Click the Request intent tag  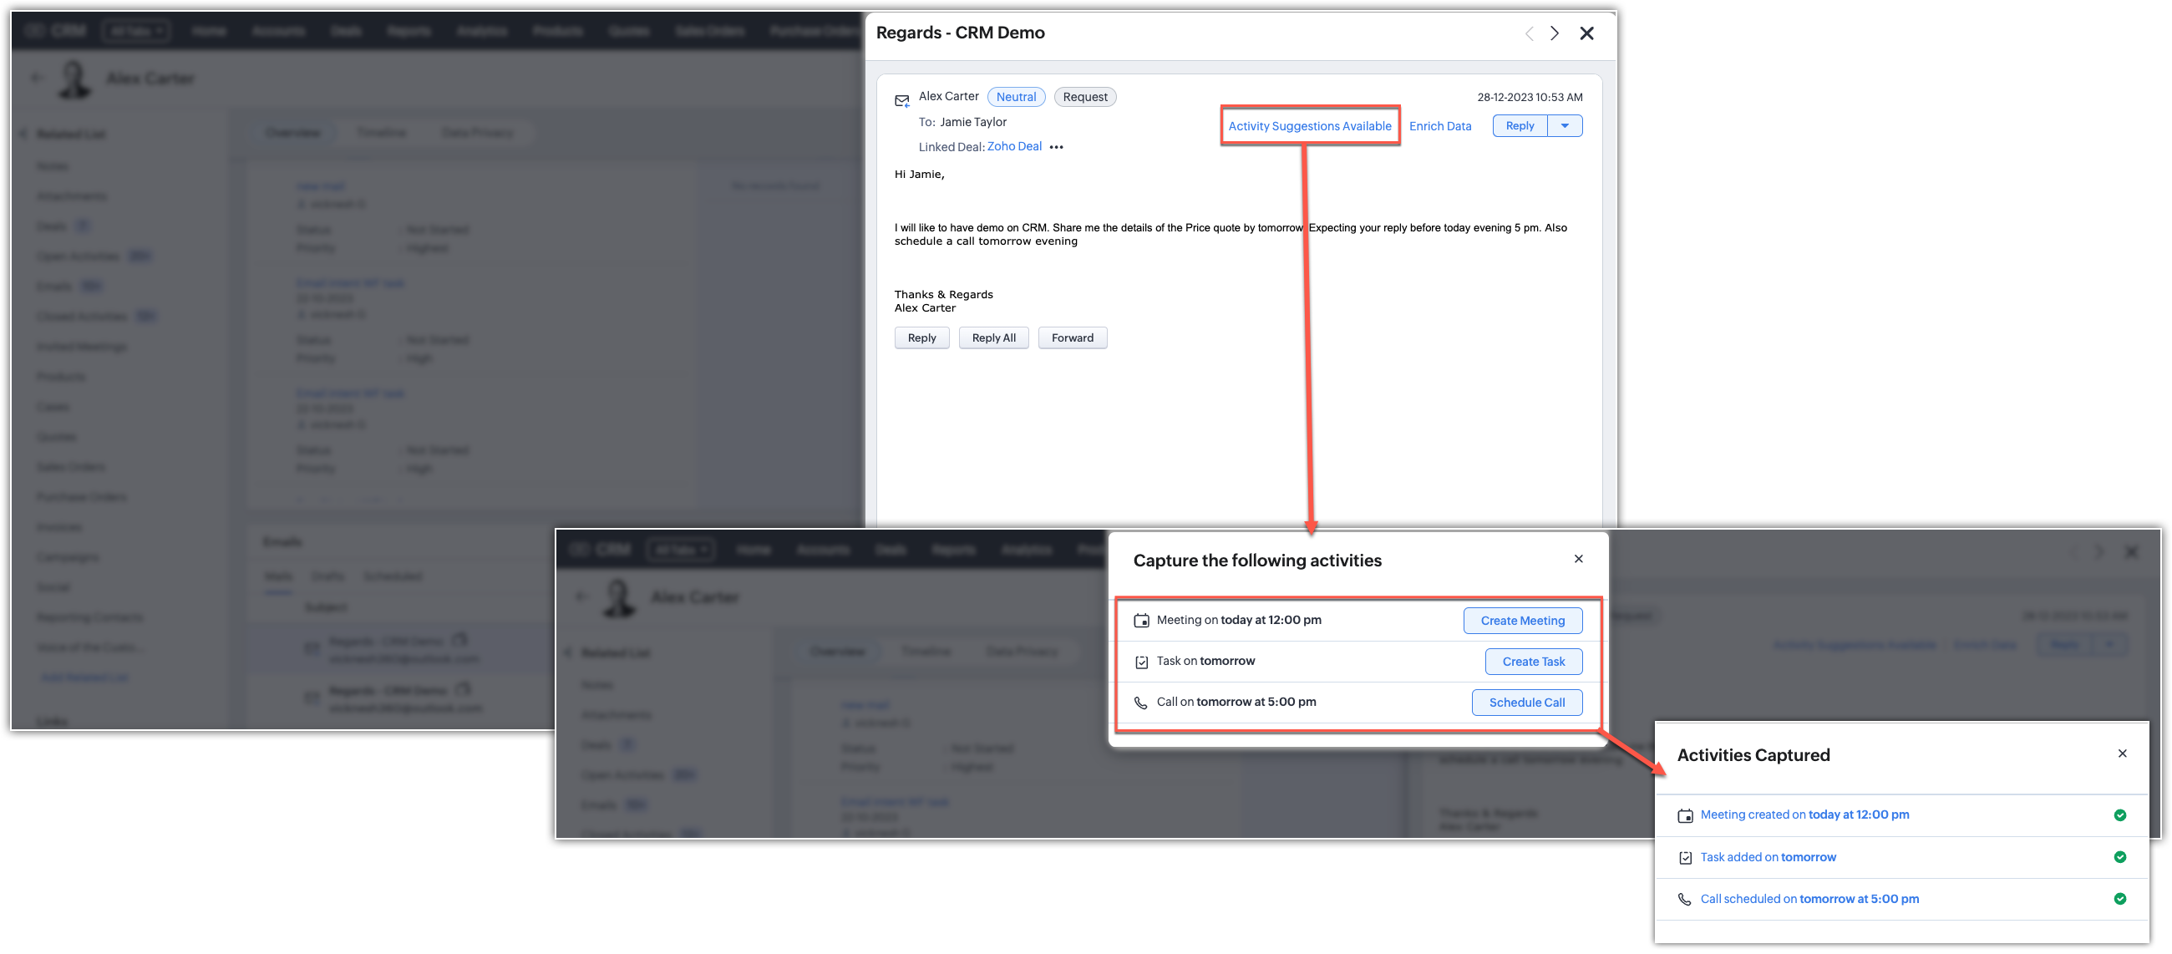pyautogui.click(x=1084, y=97)
